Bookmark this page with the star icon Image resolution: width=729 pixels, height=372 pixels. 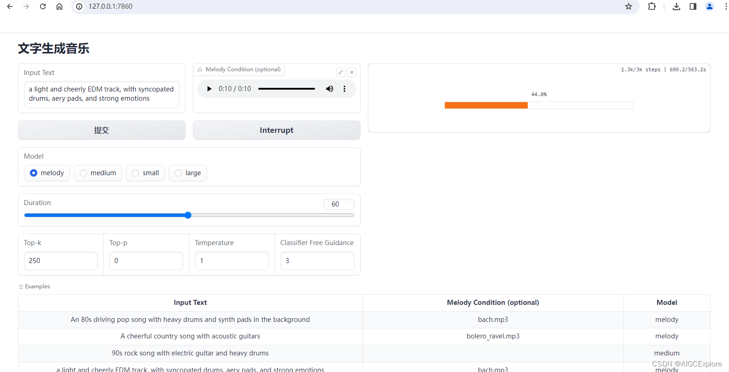click(x=629, y=6)
